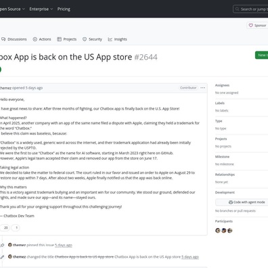Click the title change 5 days ago timestamp

point(190,257)
